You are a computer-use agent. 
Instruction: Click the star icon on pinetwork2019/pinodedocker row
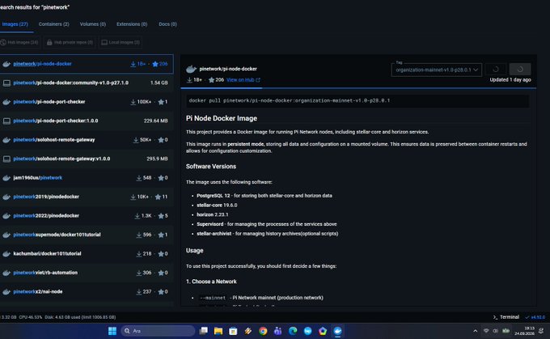tap(158, 197)
